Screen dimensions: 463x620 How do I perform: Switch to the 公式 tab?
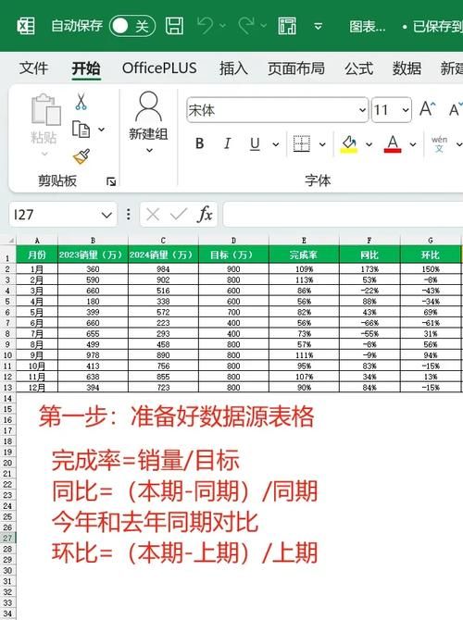tap(358, 68)
